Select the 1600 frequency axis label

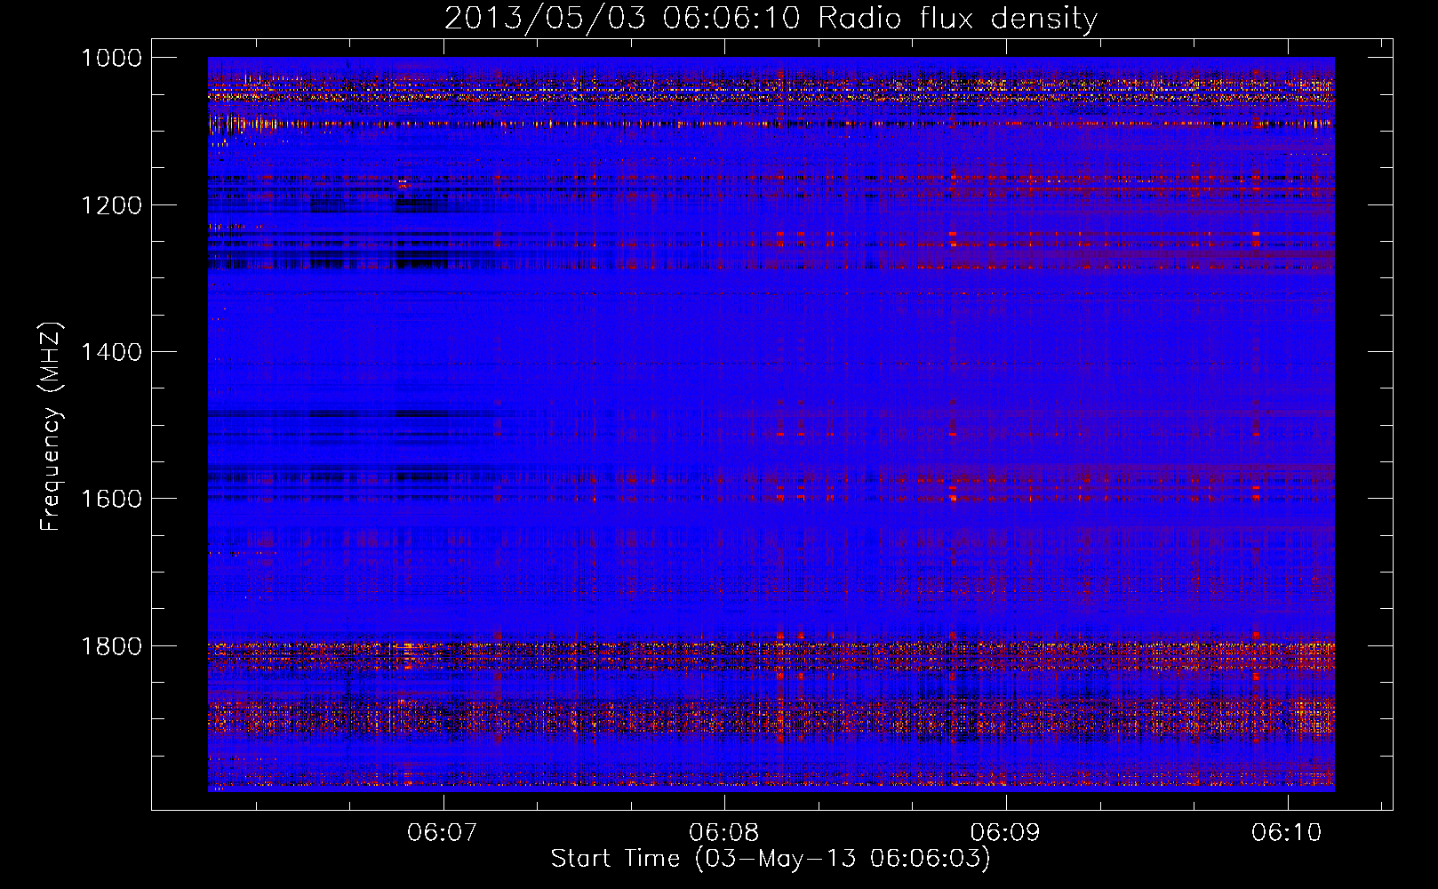pos(111,499)
